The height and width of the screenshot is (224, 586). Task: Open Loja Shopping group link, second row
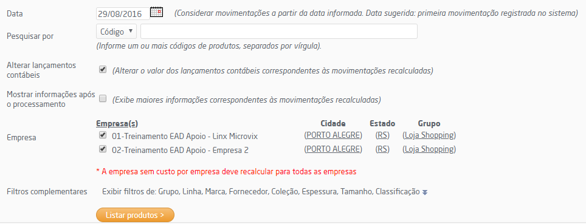429,149
